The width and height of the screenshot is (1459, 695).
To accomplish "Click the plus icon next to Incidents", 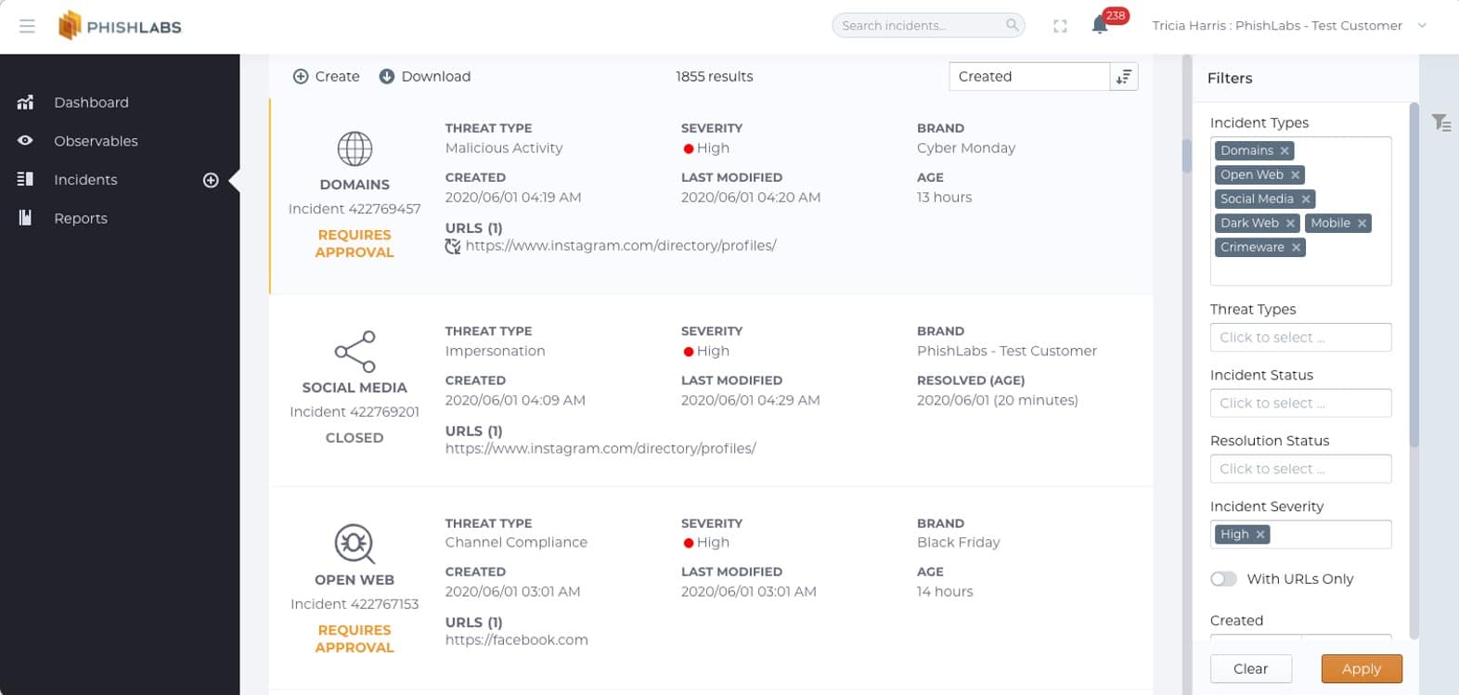I will 211,180.
